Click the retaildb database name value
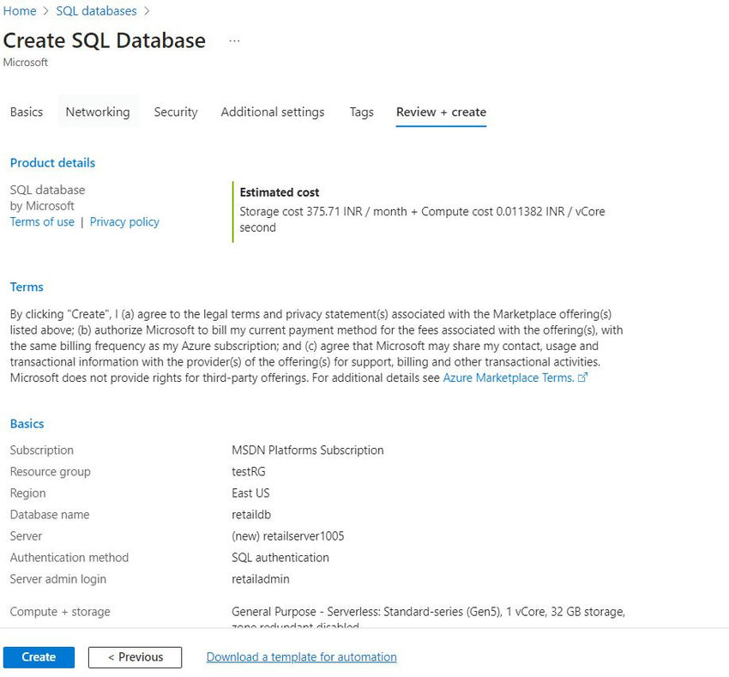729x677 pixels. point(251,515)
